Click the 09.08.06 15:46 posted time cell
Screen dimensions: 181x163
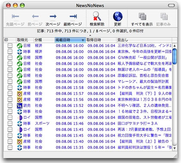pos(70,124)
